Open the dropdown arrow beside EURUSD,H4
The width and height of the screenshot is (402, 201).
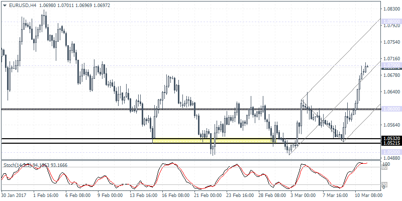4,5
